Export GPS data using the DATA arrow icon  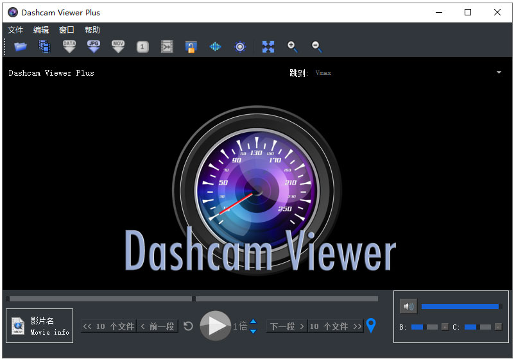point(69,47)
